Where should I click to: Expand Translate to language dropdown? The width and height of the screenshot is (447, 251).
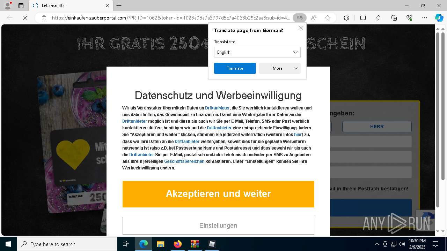[x=257, y=52]
